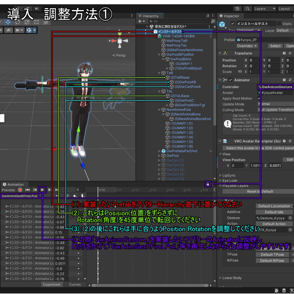
Task: Switch to the Hierarchy tab
Action: [150, 16]
